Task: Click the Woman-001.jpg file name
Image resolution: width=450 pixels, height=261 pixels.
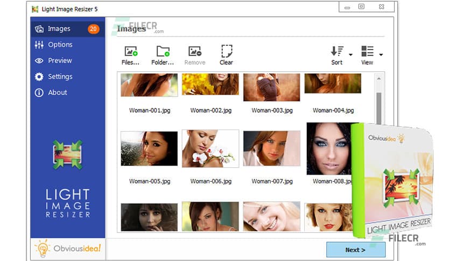Action: [x=150, y=111]
